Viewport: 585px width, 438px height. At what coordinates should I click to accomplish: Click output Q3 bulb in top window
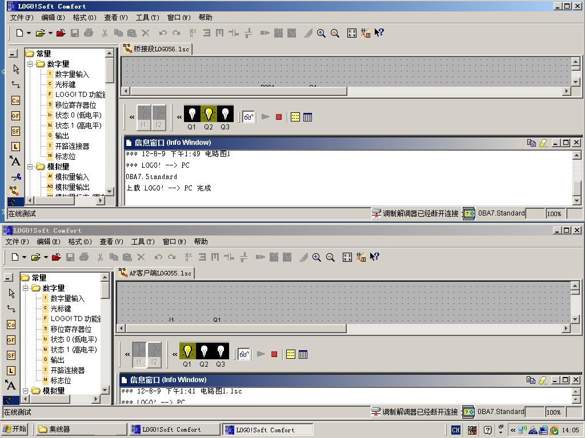[x=225, y=113]
